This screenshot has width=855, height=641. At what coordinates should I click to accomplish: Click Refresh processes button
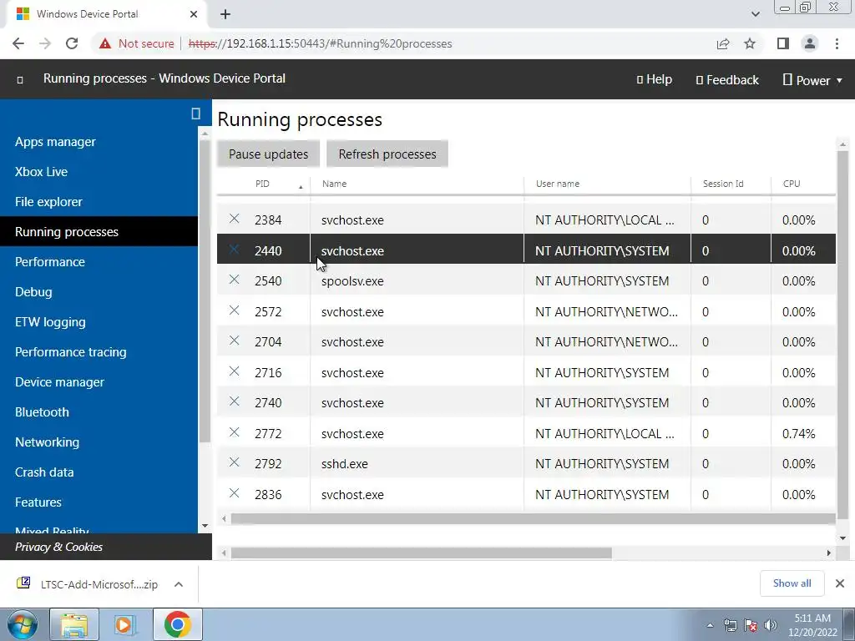(387, 154)
